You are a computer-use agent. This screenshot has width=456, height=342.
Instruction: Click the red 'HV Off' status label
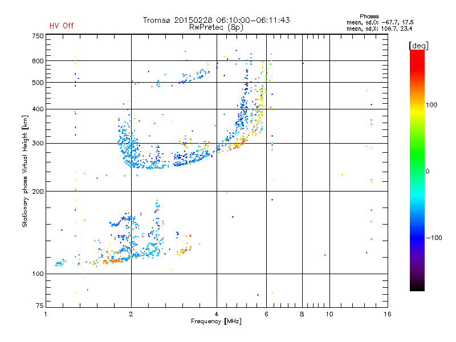pos(62,26)
